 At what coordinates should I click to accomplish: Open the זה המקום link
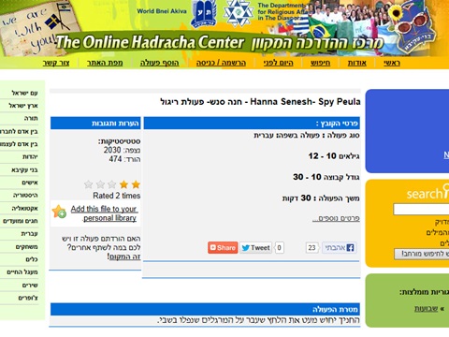(x=124, y=256)
